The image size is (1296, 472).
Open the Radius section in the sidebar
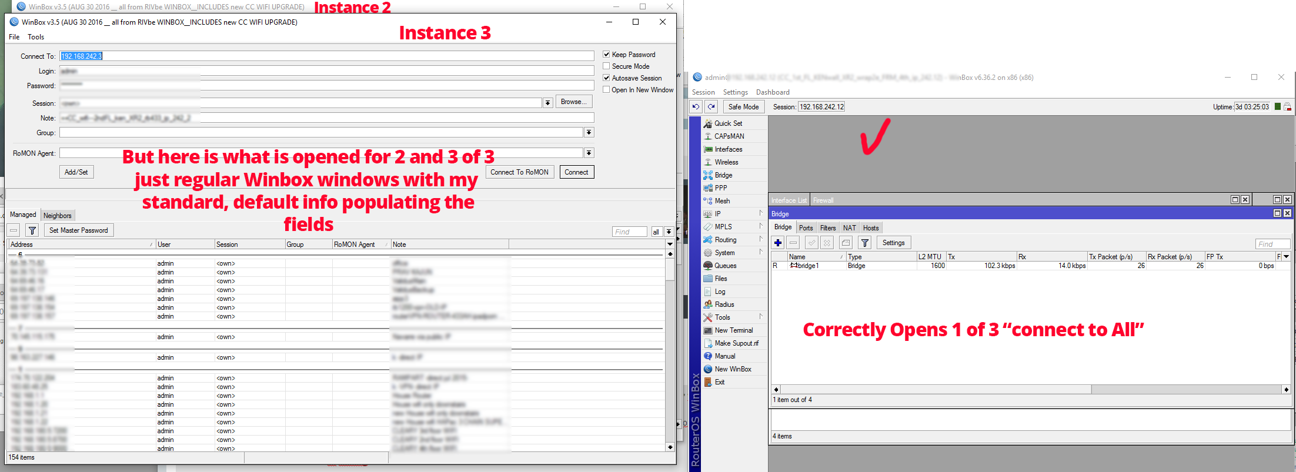(724, 304)
